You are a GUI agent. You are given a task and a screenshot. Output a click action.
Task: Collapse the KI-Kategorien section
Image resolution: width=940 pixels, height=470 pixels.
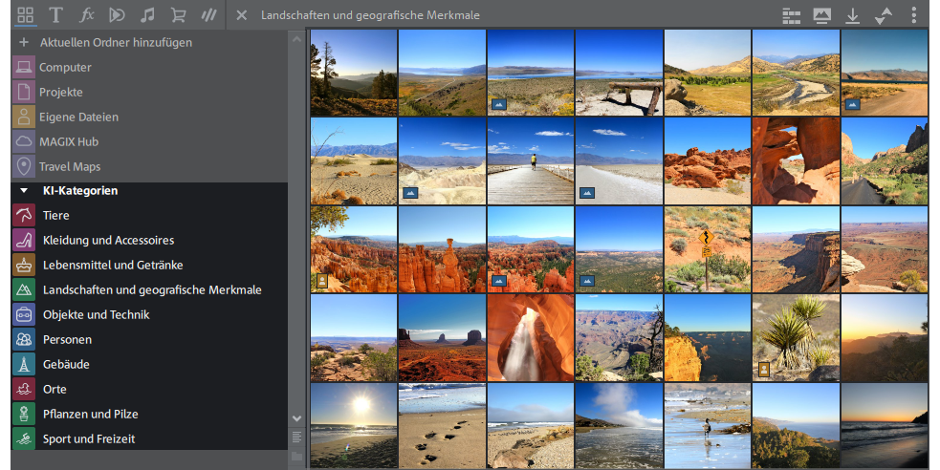24,191
